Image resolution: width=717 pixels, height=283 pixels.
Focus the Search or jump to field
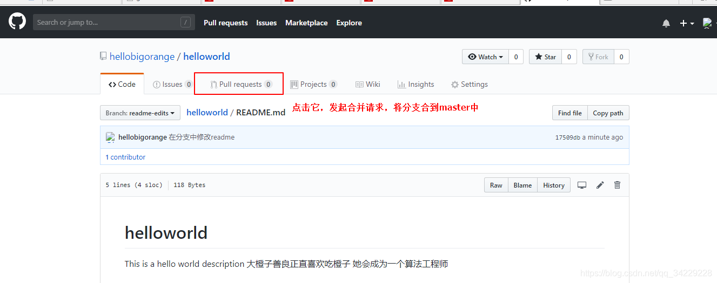pos(114,23)
